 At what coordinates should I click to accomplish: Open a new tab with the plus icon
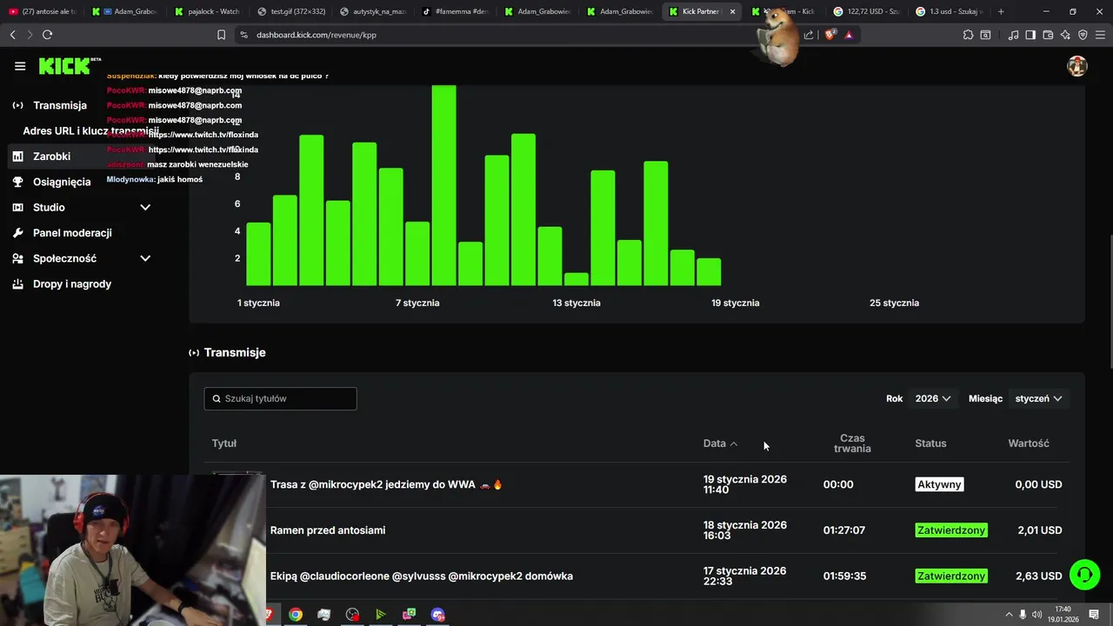click(1001, 11)
